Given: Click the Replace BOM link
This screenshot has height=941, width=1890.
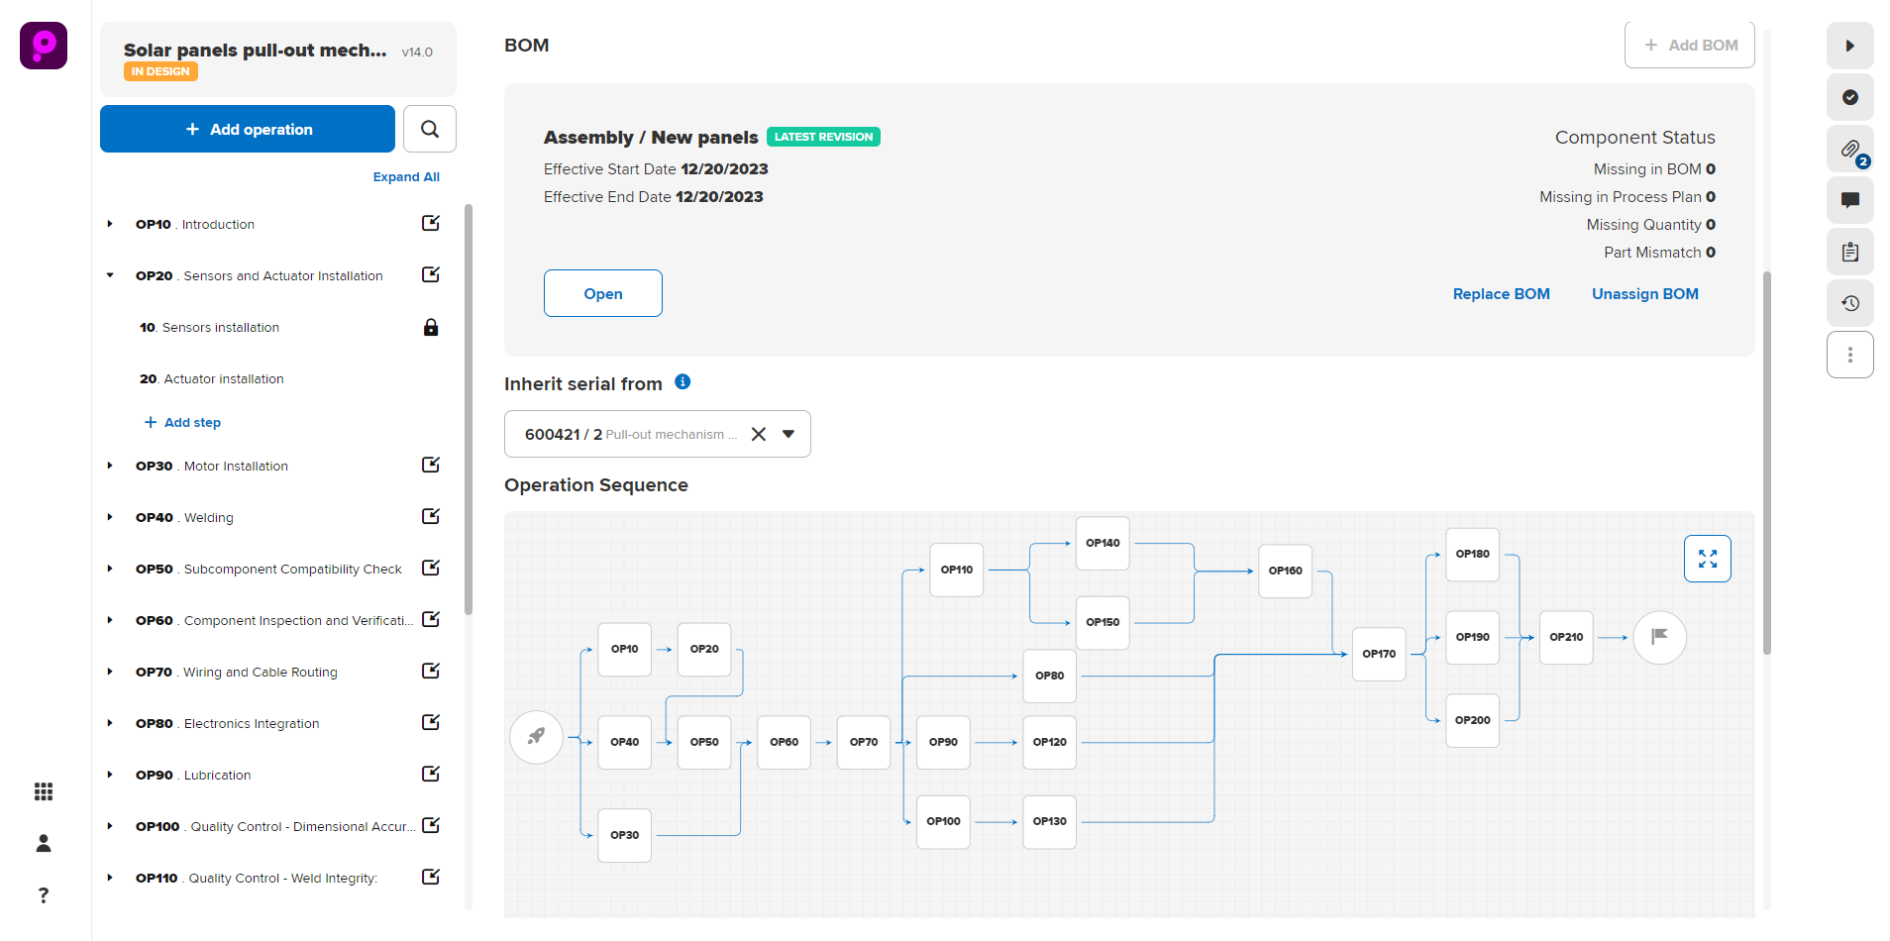Looking at the screenshot, I should (1501, 294).
